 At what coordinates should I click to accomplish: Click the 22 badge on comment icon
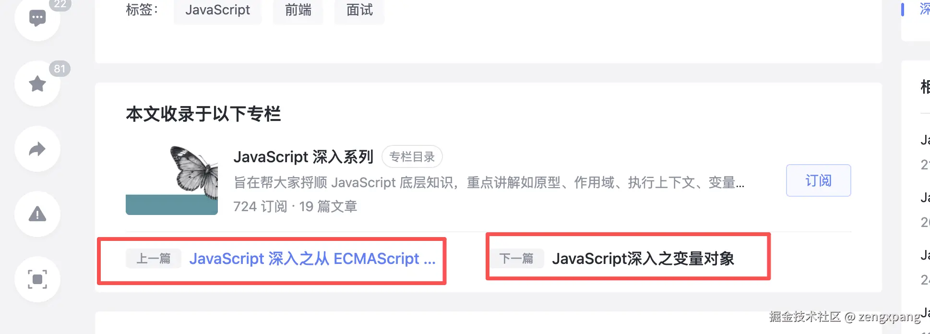pyautogui.click(x=60, y=4)
